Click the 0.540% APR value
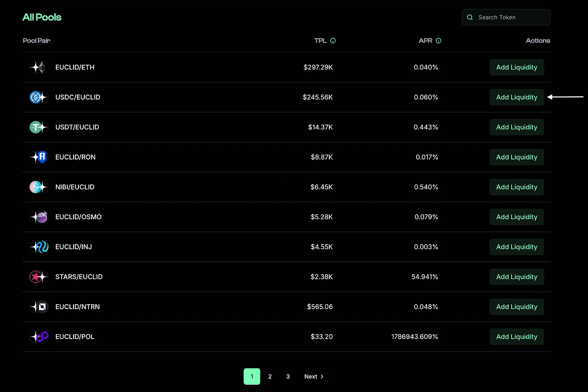 point(426,187)
